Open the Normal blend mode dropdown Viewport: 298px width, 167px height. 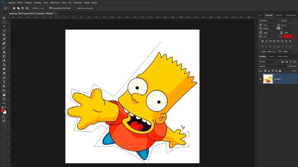pyautogui.click(x=273, y=66)
